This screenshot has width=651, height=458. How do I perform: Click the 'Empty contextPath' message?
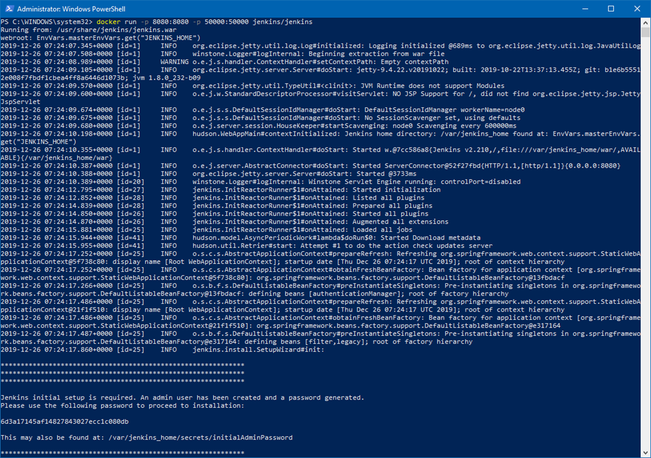[415, 62]
